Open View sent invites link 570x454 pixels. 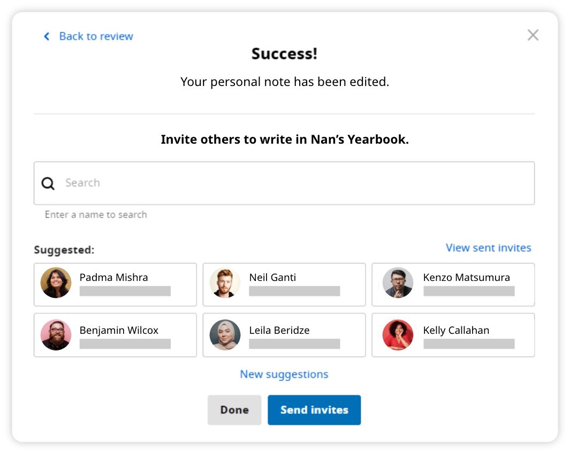click(x=488, y=248)
